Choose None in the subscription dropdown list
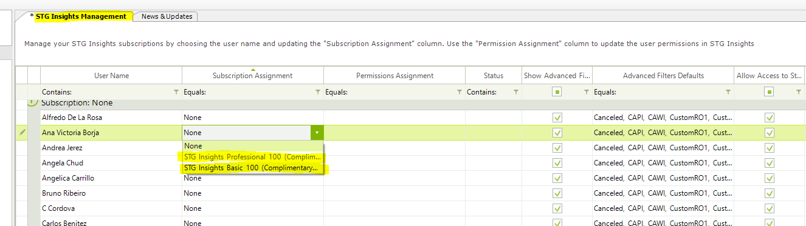The image size is (806, 226). [x=253, y=146]
